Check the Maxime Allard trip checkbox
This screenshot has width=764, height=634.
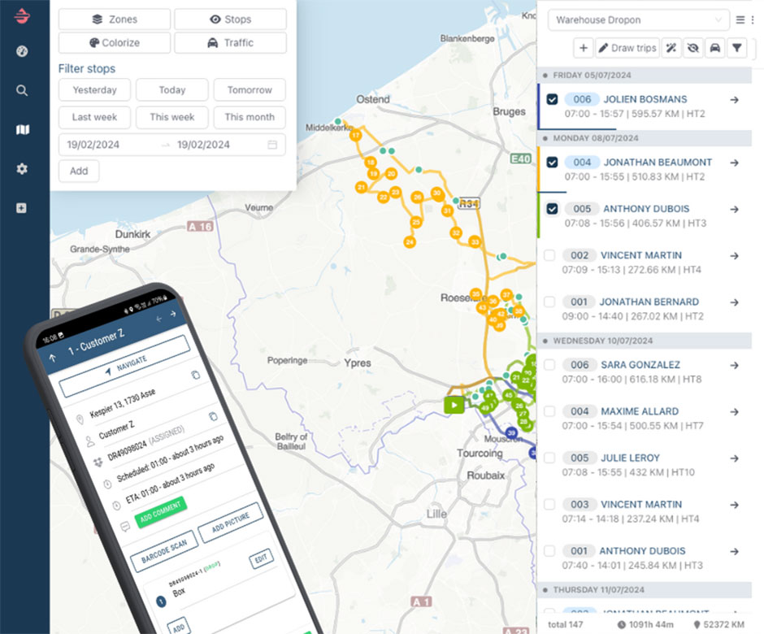[549, 412]
